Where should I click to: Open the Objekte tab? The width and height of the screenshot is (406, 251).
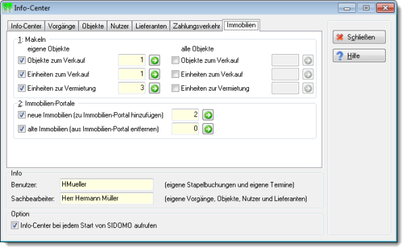[x=93, y=26]
